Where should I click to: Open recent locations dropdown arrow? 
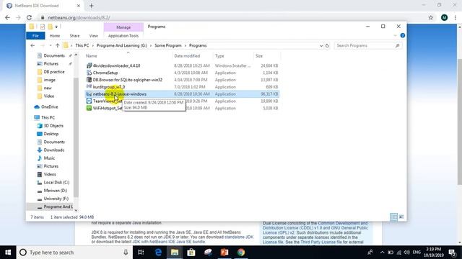pos(51,45)
